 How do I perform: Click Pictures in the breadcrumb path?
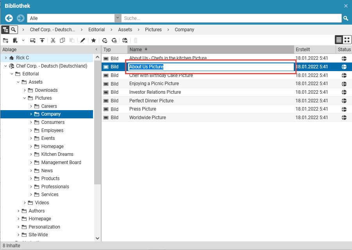pos(153,30)
